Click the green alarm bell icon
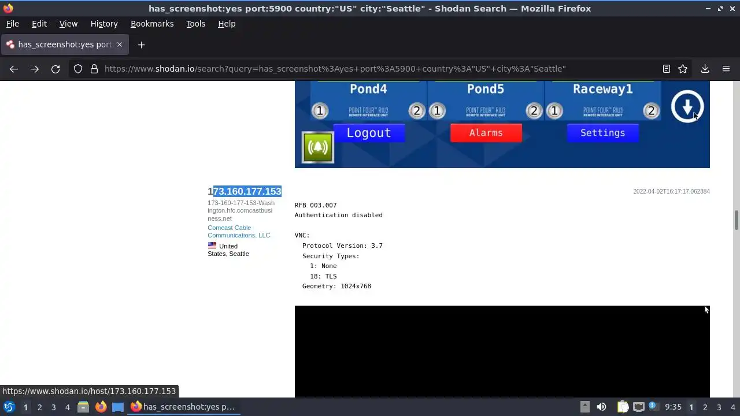This screenshot has height=416, width=740. (317, 147)
